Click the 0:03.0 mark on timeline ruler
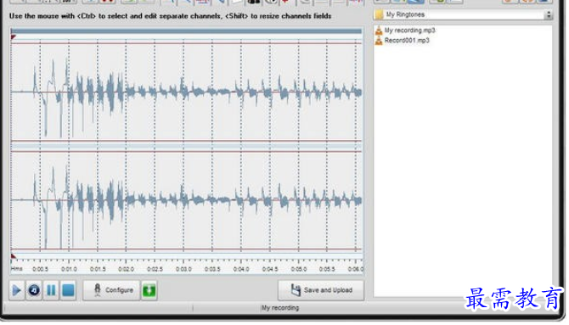 pos(183,269)
